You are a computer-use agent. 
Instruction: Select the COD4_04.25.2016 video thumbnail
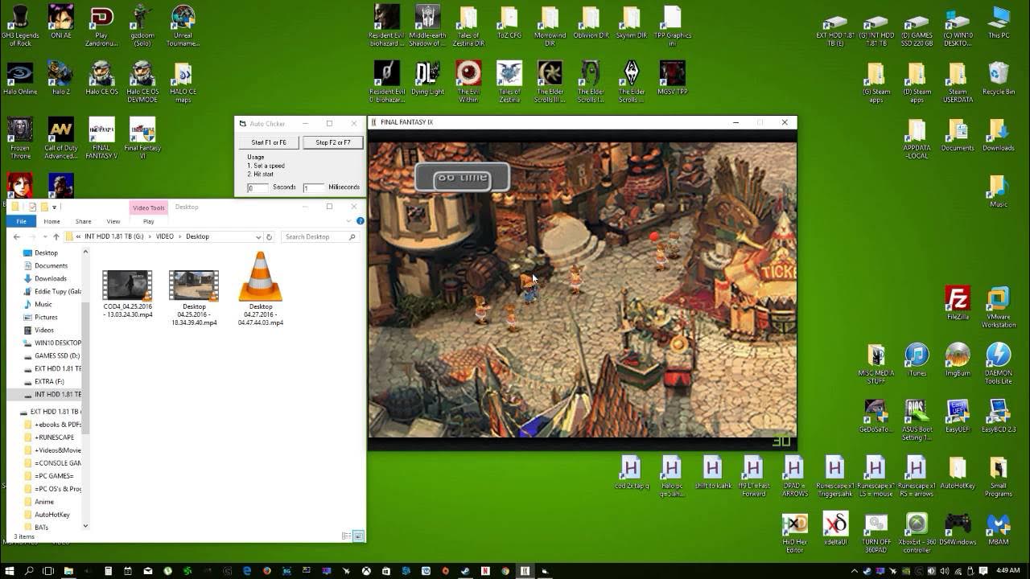[x=127, y=285]
